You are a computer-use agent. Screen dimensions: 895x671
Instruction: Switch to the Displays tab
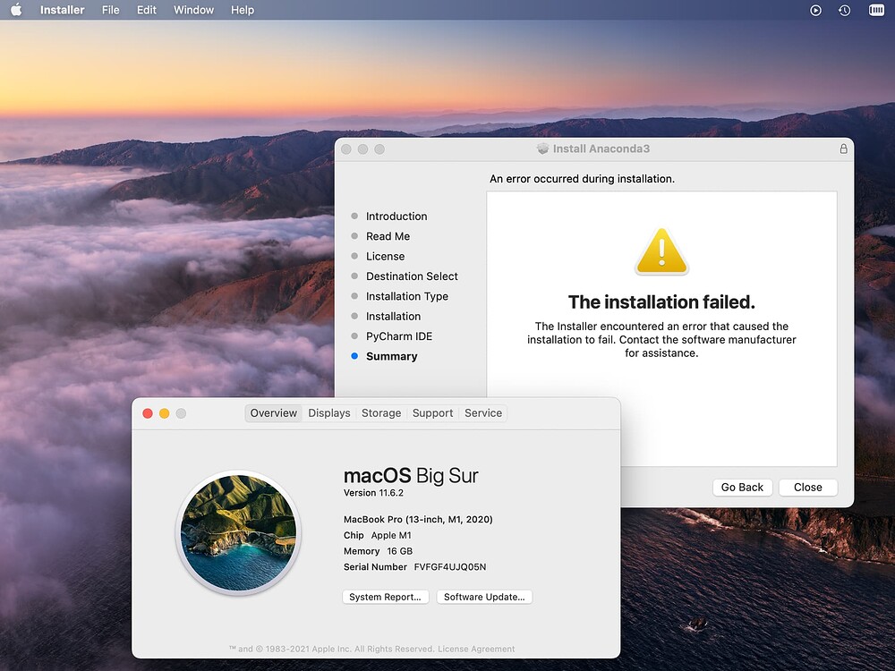tap(329, 413)
